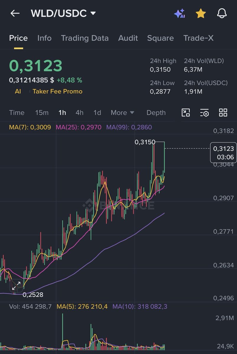237x354 pixels.
Task: Tap the current price 0,3123 headline
Action: pyautogui.click(x=36, y=66)
